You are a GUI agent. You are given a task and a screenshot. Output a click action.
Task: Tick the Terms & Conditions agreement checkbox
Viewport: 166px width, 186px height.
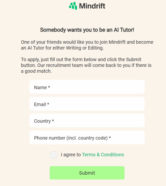54,155
